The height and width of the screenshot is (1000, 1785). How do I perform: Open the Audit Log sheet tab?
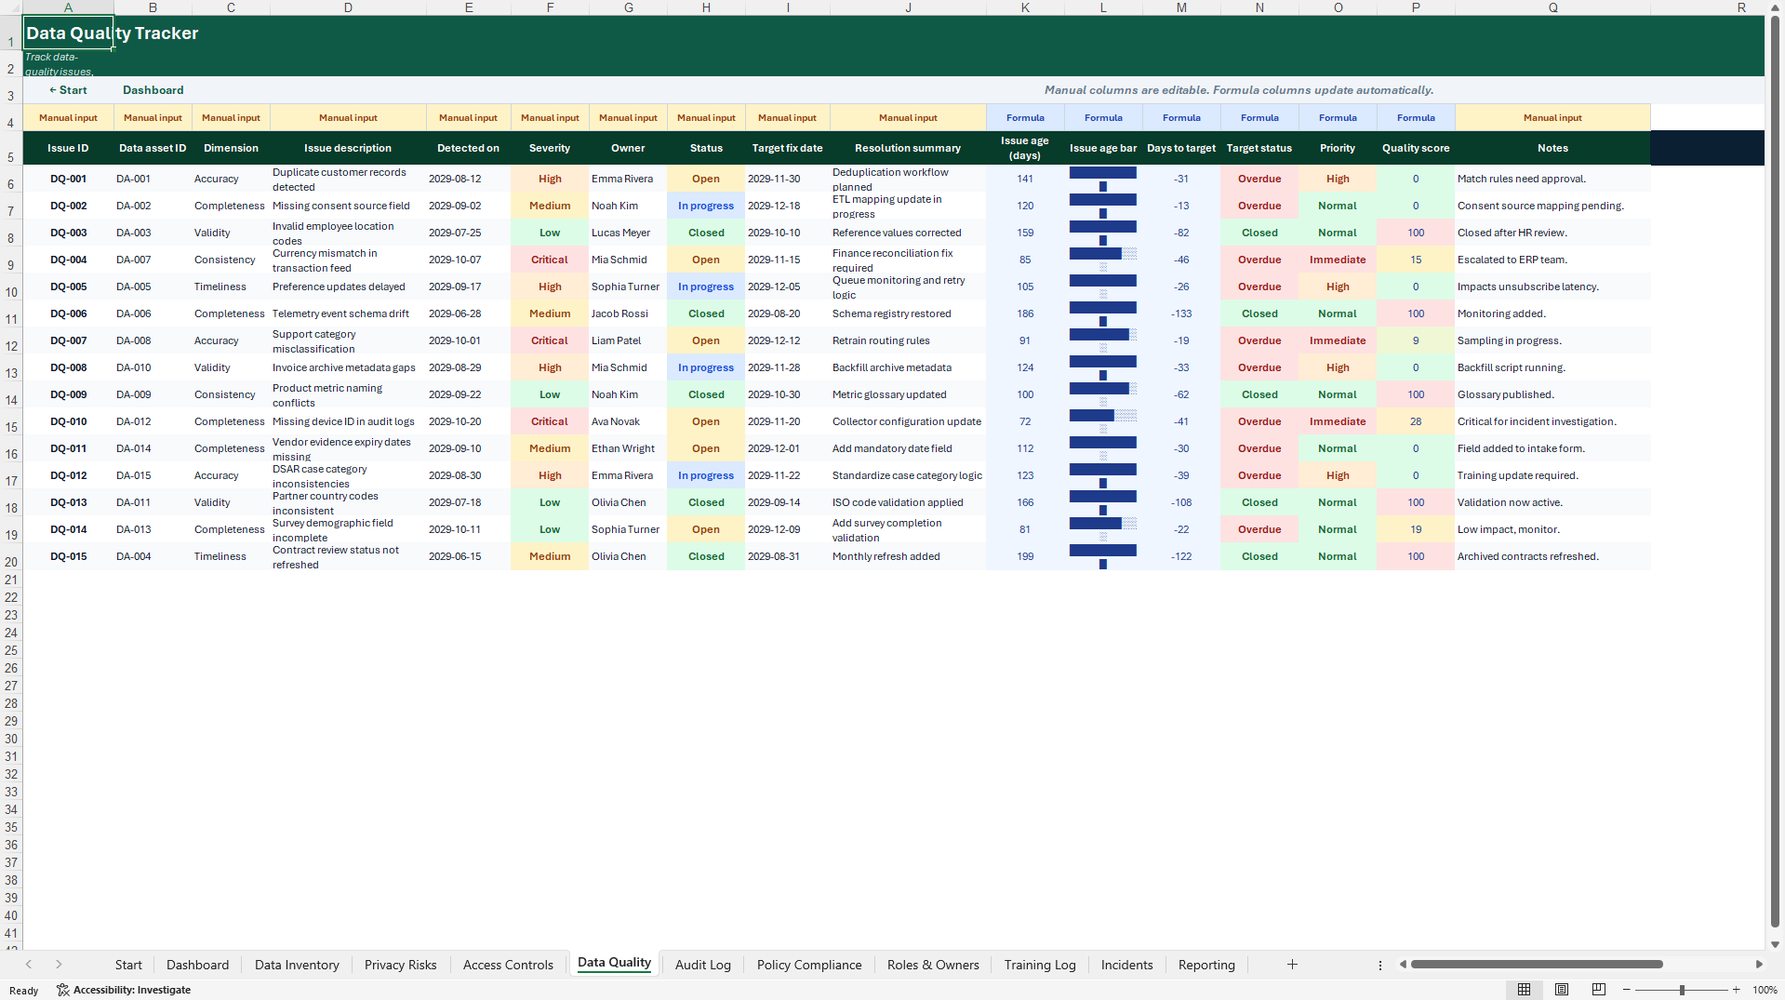coord(702,965)
